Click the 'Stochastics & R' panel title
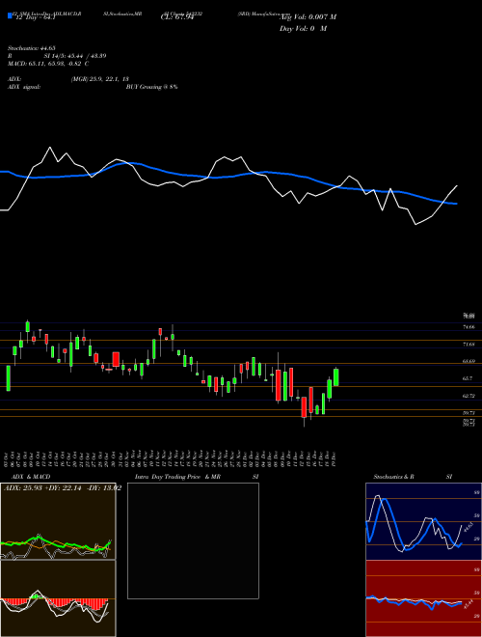 393,477
